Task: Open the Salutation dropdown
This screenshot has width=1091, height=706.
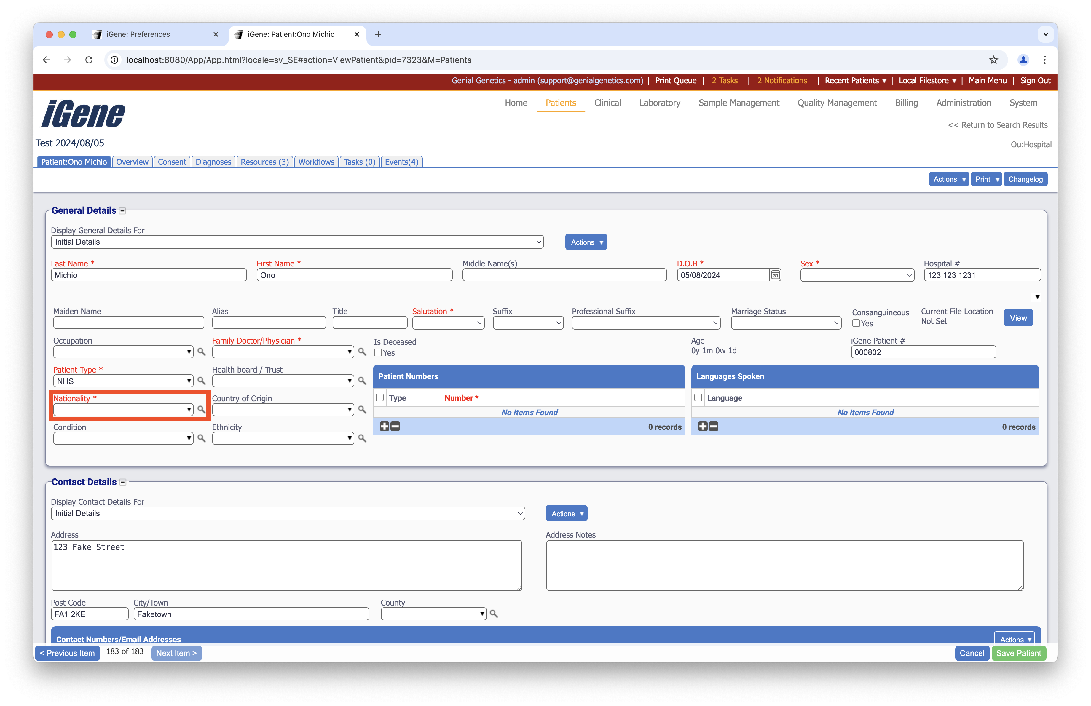Action: pos(448,323)
